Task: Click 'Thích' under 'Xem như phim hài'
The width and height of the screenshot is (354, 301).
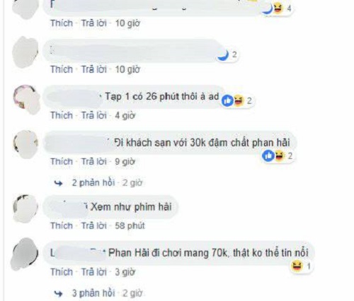Action: point(62,225)
